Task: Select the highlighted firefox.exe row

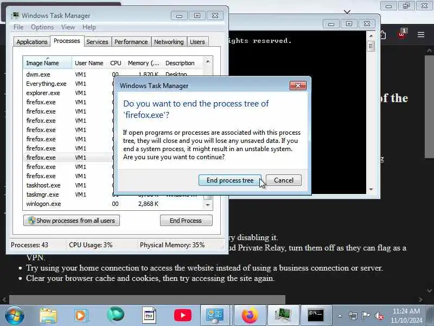Action: [x=69, y=158]
